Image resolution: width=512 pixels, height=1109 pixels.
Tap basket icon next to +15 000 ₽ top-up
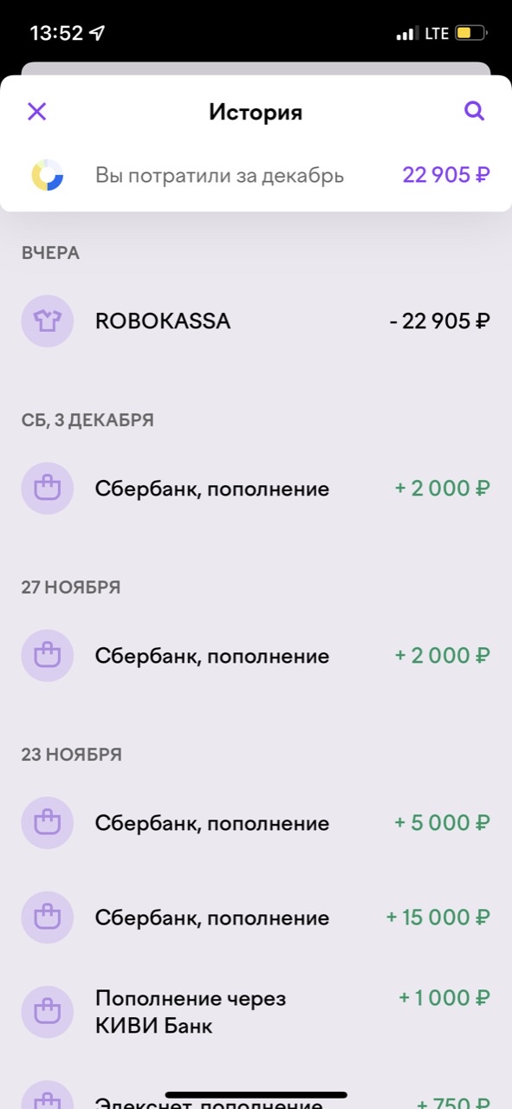tap(47, 918)
